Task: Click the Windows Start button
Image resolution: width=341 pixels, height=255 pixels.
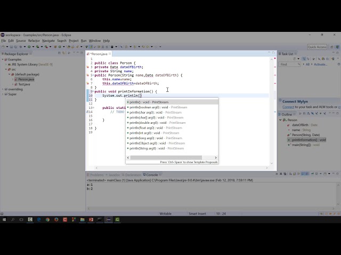Action: click(x=4, y=219)
